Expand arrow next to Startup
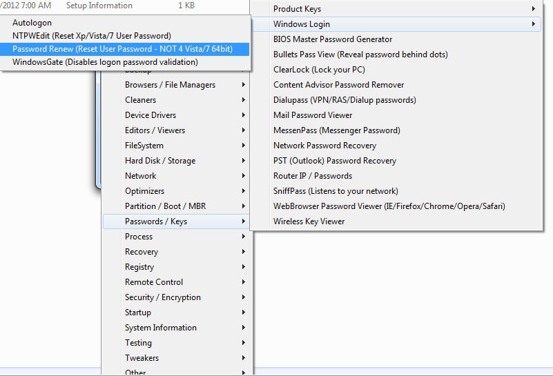Screen dimensions: 553x376 (x=243, y=312)
